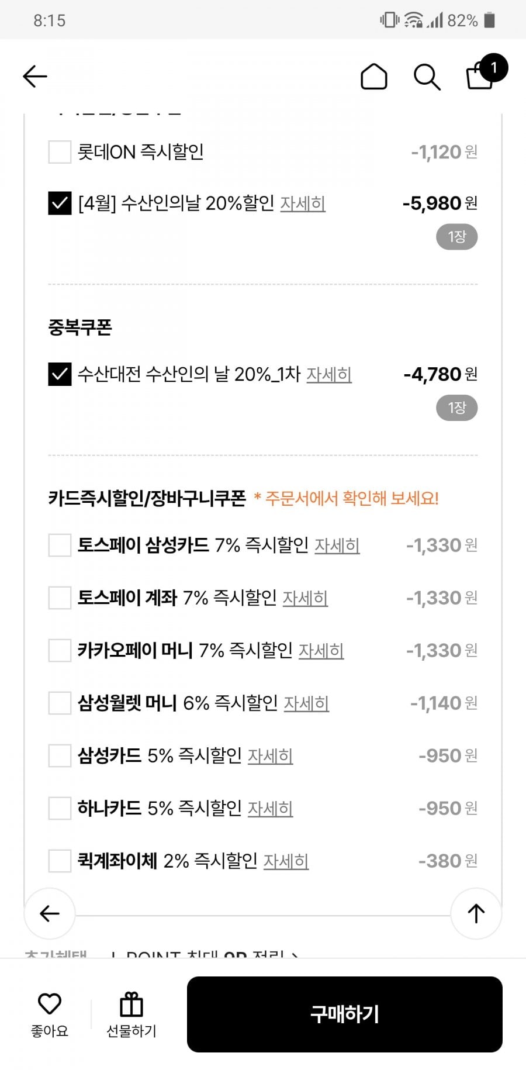Tick the 퀵계좌이체 2% 즉시할인 checkbox

tap(60, 861)
